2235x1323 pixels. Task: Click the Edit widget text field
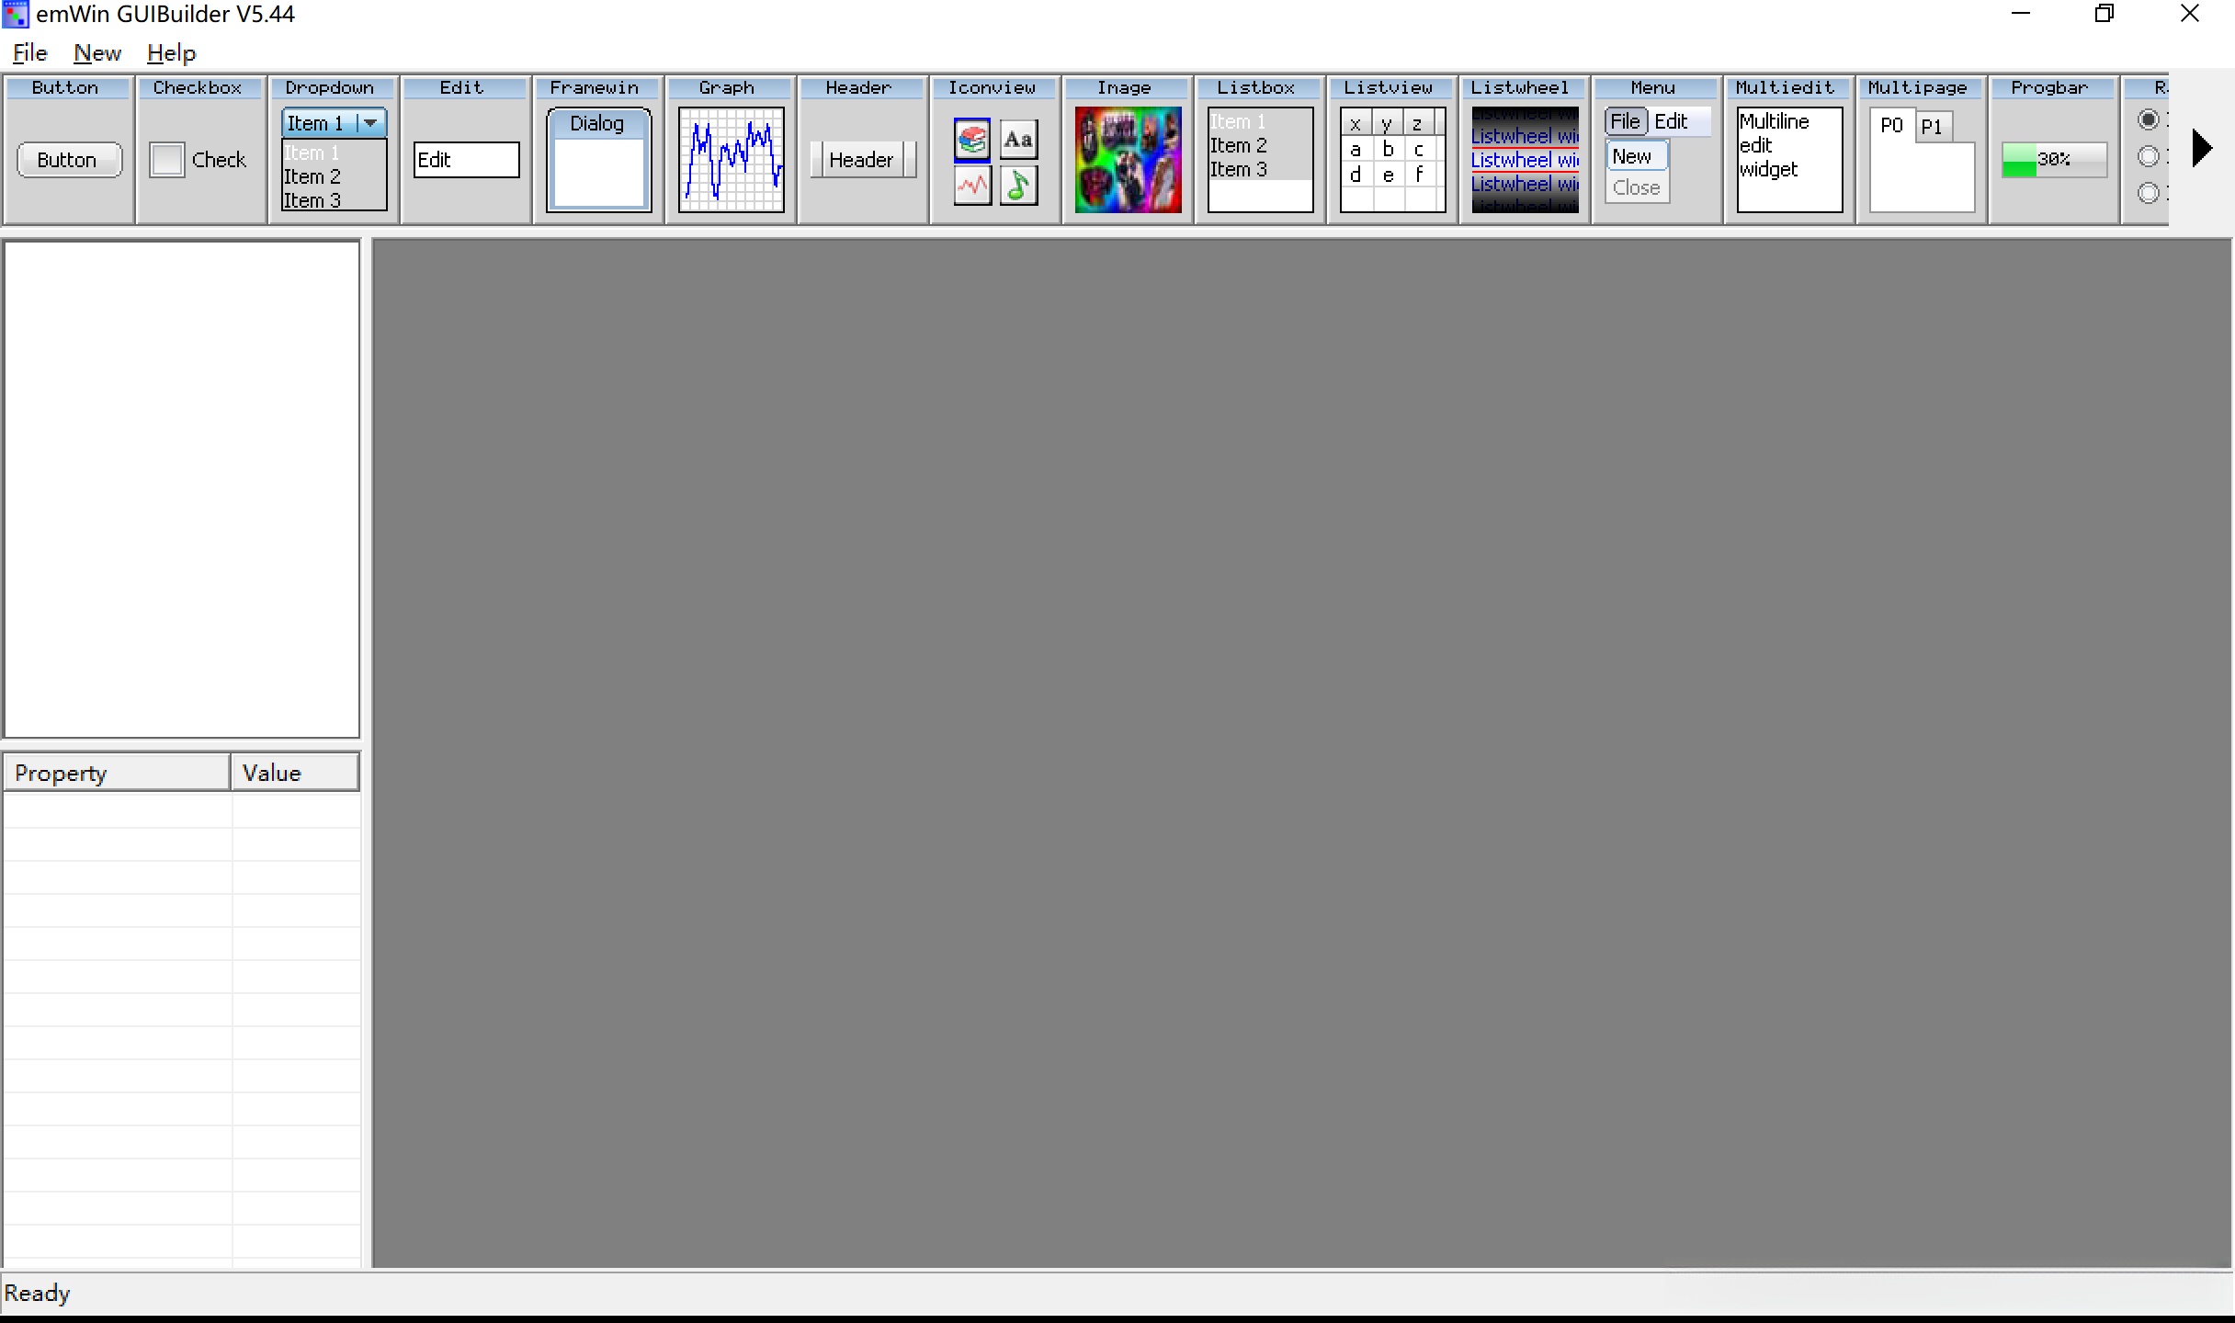point(466,160)
